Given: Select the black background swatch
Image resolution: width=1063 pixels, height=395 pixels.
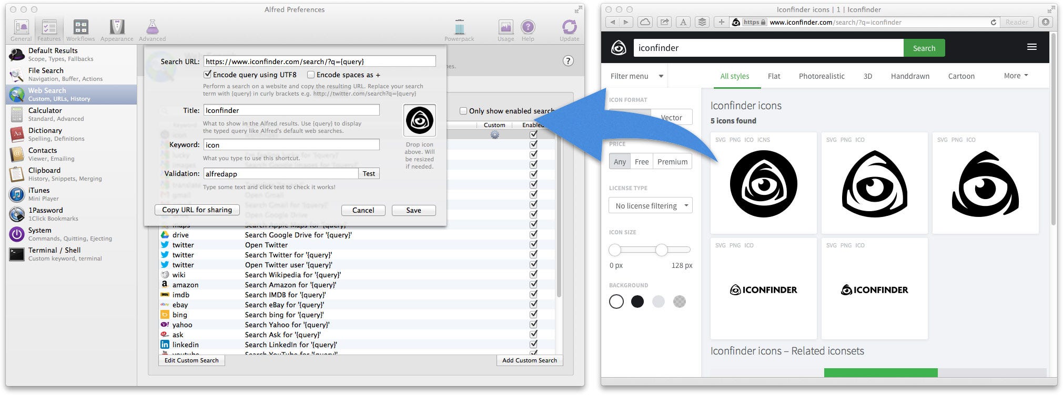Looking at the screenshot, I should pyautogui.click(x=637, y=302).
